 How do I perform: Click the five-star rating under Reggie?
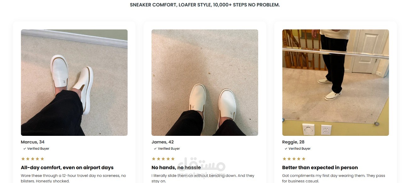click(294, 159)
